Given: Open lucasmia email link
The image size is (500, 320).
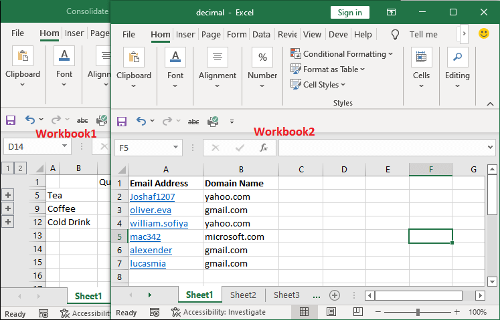Looking at the screenshot, I should click(x=148, y=264).
